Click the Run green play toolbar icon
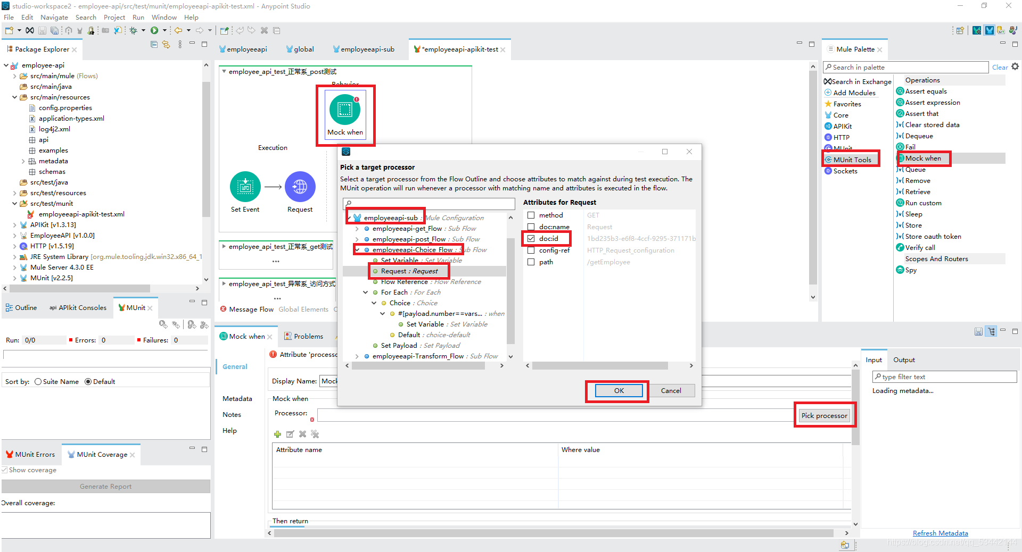This screenshot has width=1022, height=552. pos(154,30)
